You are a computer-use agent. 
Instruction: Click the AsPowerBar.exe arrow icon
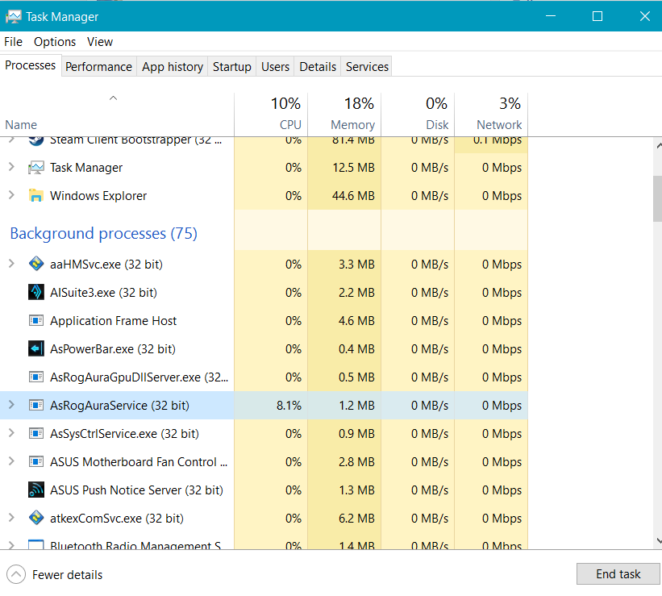tap(36, 349)
